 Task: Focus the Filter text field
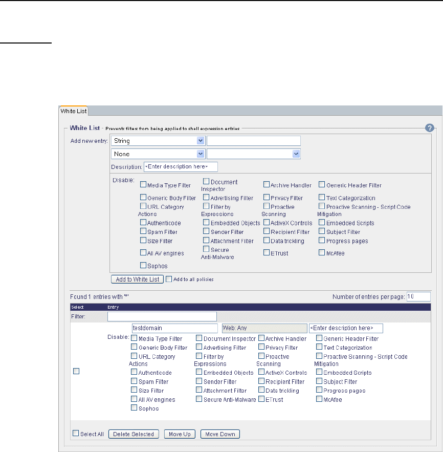pyautogui.click(x=162, y=316)
